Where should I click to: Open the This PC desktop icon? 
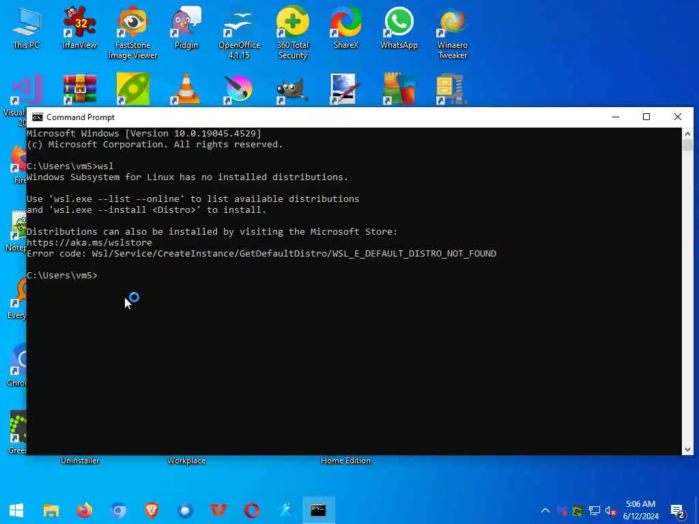pyautogui.click(x=27, y=29)
